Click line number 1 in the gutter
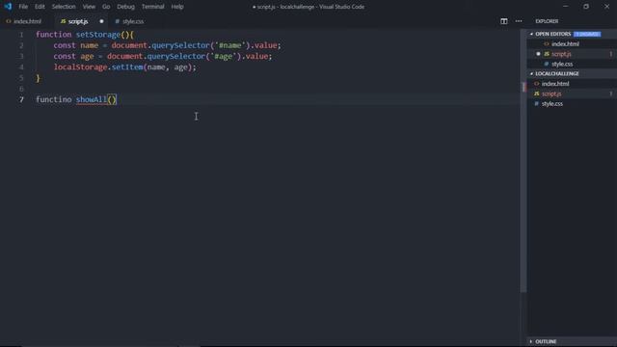The image size is (617, 347). coord(21,35)
